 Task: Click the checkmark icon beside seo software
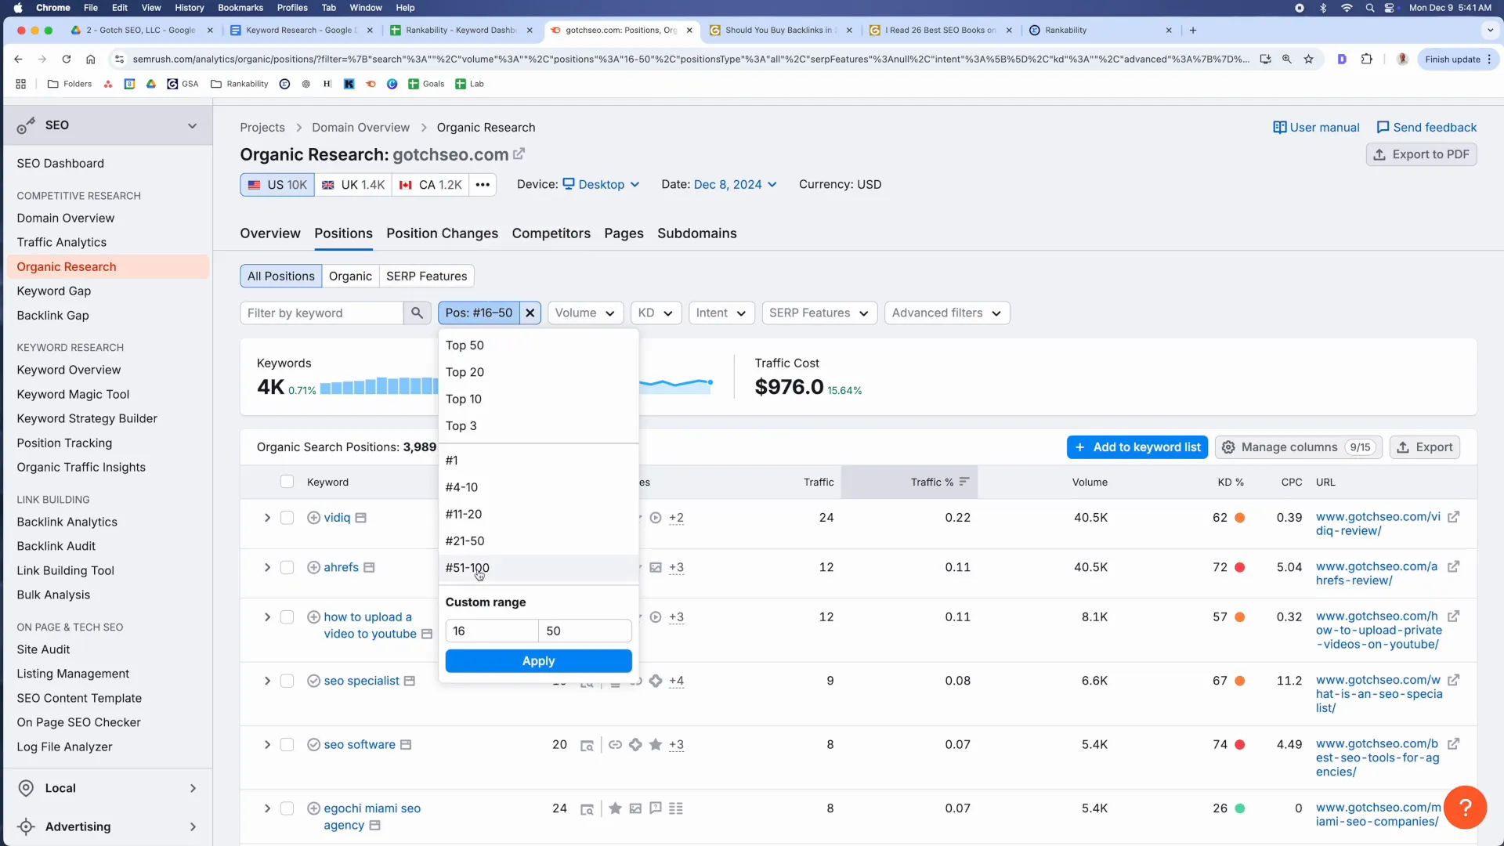[313, 745]
